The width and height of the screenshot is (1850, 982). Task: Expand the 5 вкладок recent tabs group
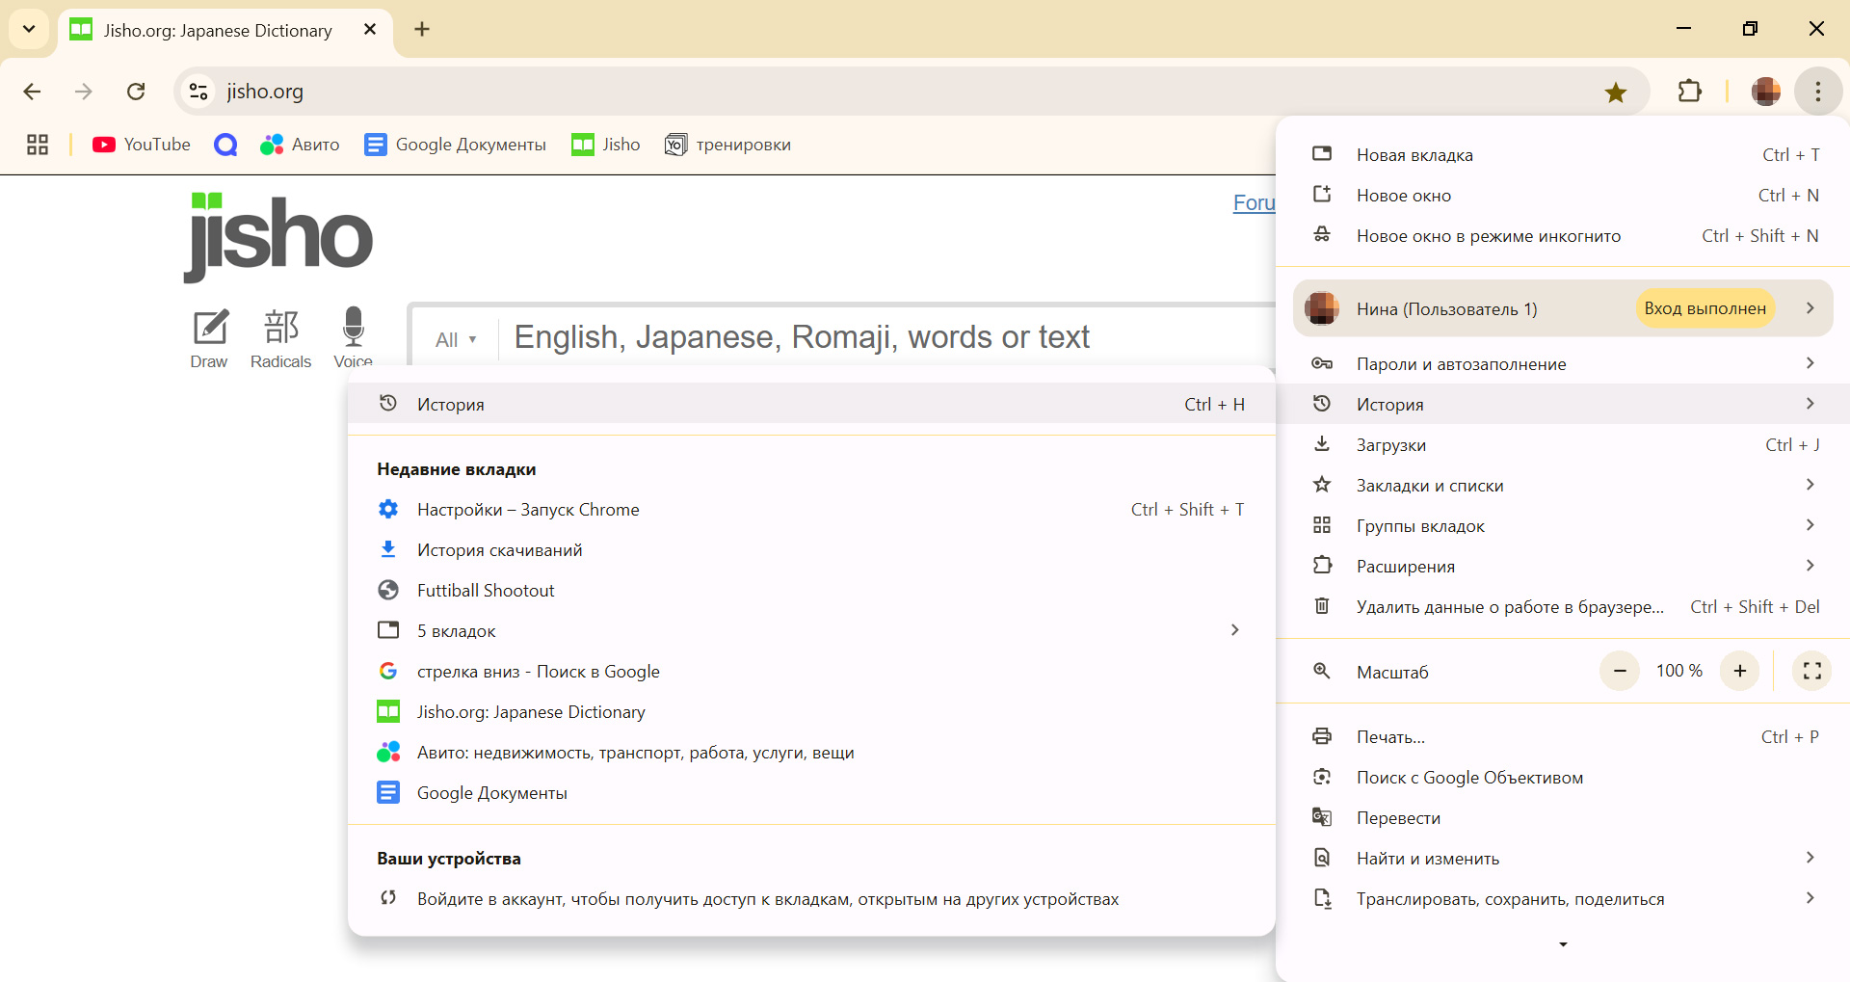coord(809,630)
